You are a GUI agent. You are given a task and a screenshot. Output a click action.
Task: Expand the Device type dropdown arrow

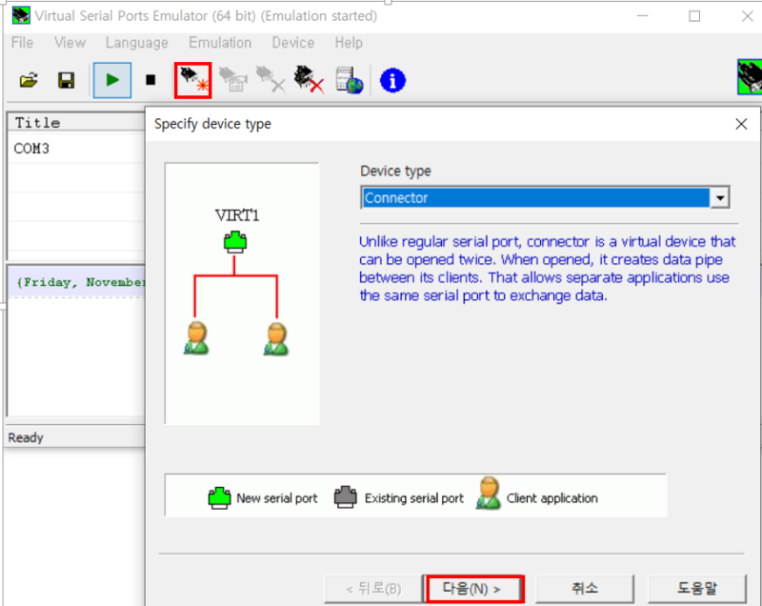pos(720,198)
